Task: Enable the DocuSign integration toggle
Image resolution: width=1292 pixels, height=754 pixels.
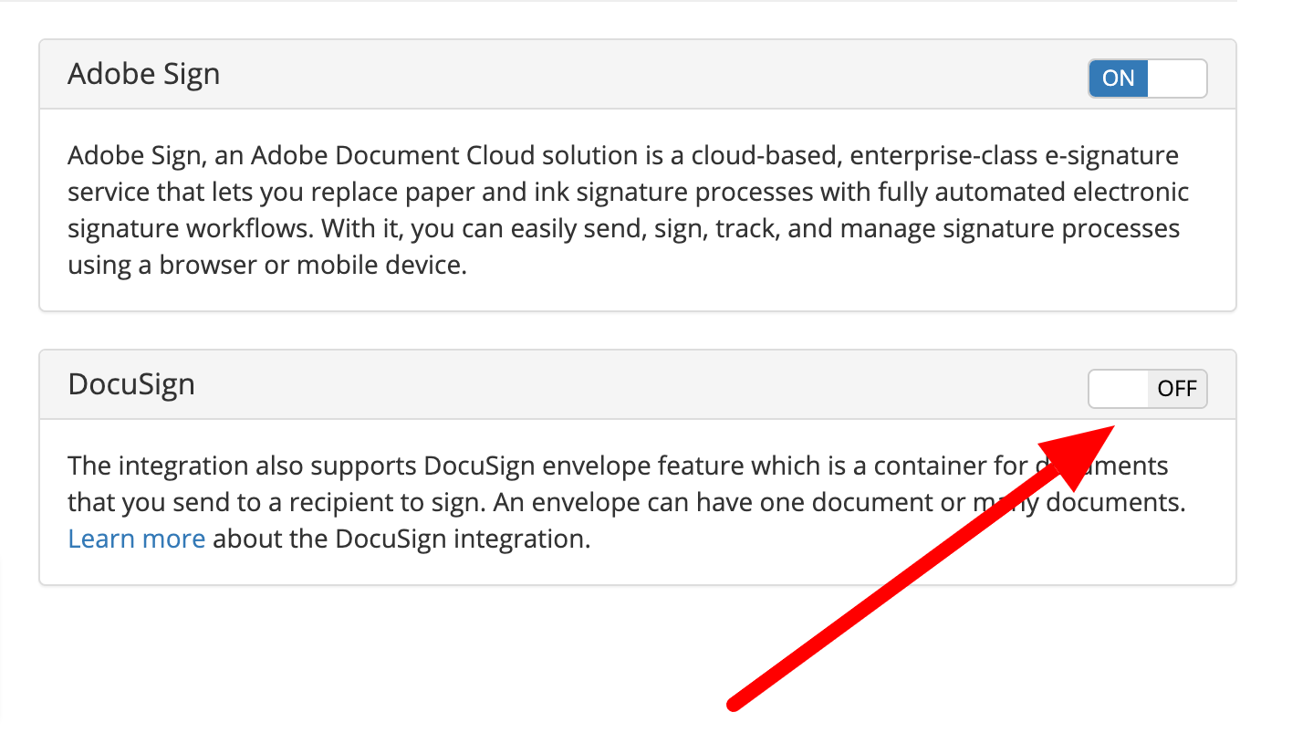Action: pos(1148,389)
